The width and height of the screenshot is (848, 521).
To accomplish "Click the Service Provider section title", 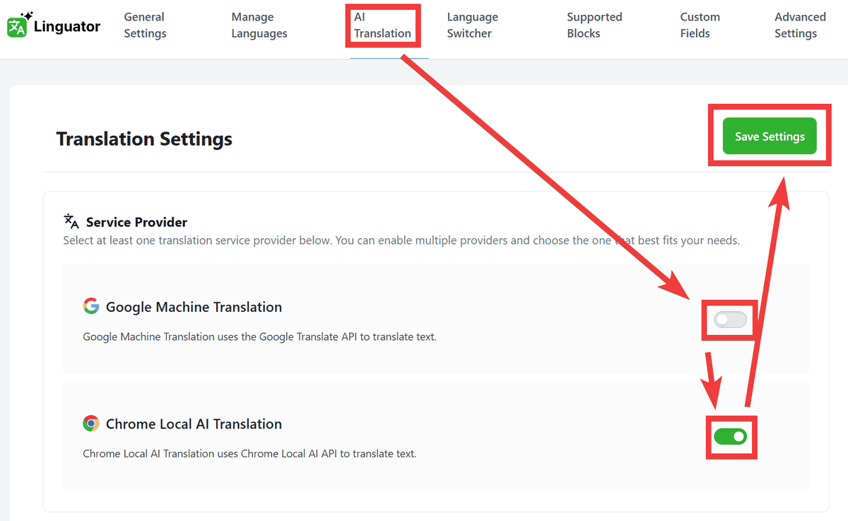I will pyautogui.click(x=136, y=222).
